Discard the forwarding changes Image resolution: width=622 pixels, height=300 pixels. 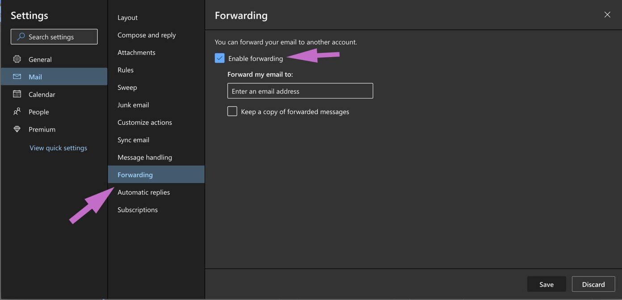pos(593,284)
